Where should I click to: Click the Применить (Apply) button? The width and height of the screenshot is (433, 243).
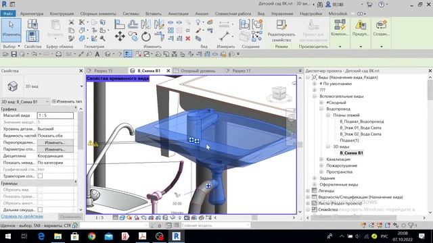coord(70,217)
